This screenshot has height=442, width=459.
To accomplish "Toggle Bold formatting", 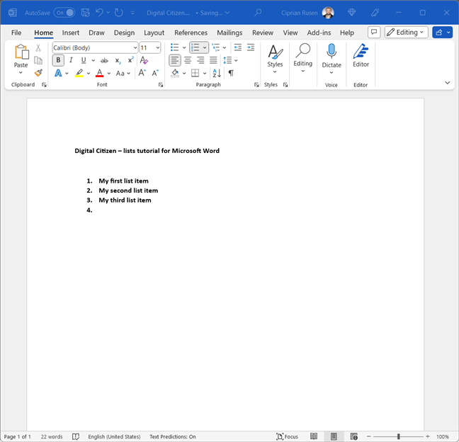I will click(x=58, y=60).
